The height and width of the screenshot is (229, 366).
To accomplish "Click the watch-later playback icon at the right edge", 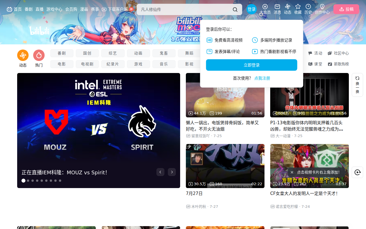I will (357, 172).
